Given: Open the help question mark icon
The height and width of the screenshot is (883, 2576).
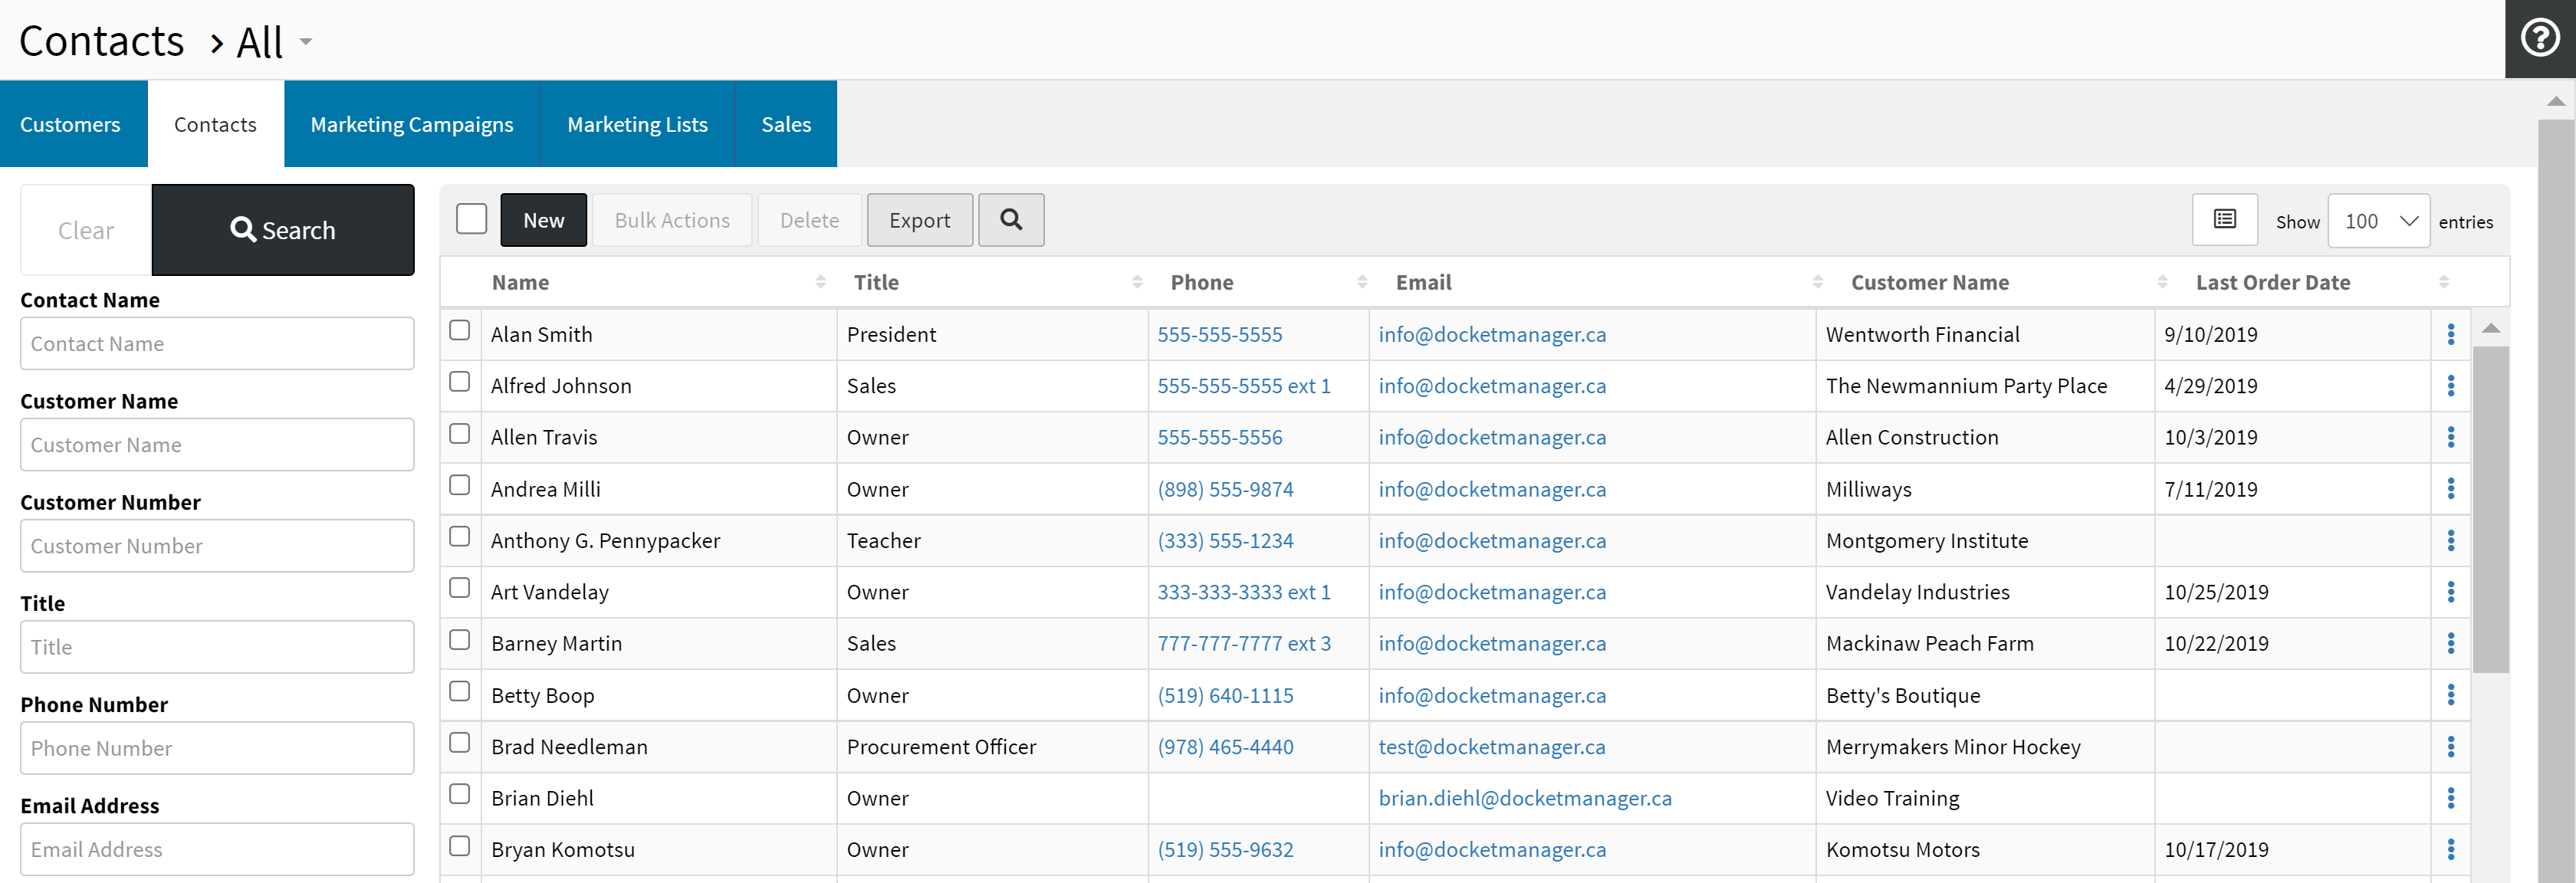Looking at the screenshot, I should pos(2539,39).
